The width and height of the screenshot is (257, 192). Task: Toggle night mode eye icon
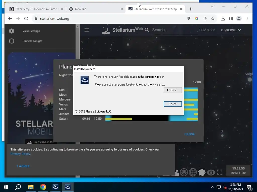point(211,172)
